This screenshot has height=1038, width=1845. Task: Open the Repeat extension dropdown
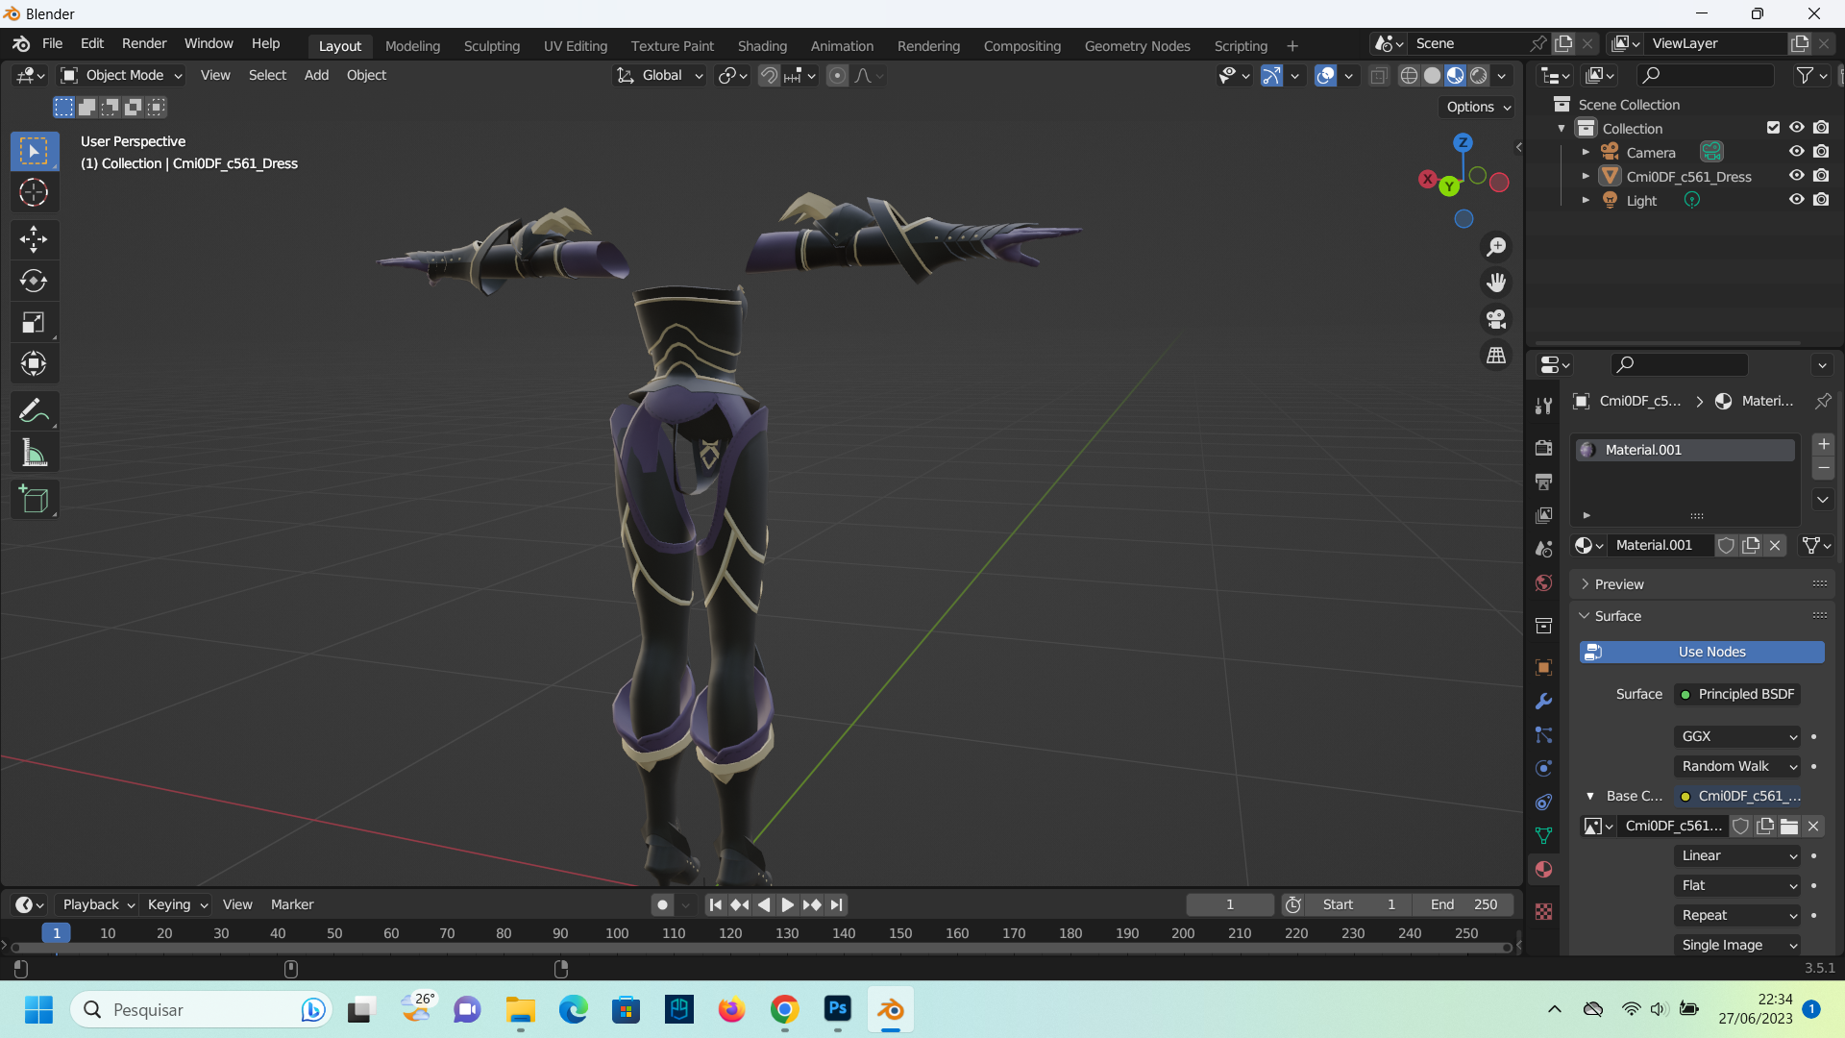(1737, 915)
